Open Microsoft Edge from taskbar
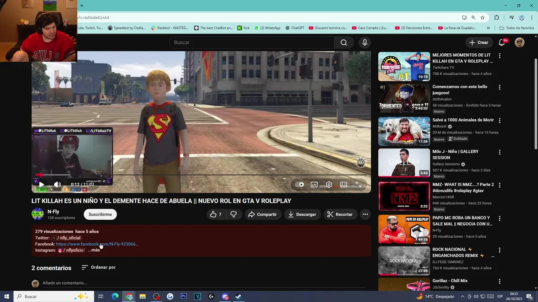This screenshot has width=538, height=302. point(115,297)
